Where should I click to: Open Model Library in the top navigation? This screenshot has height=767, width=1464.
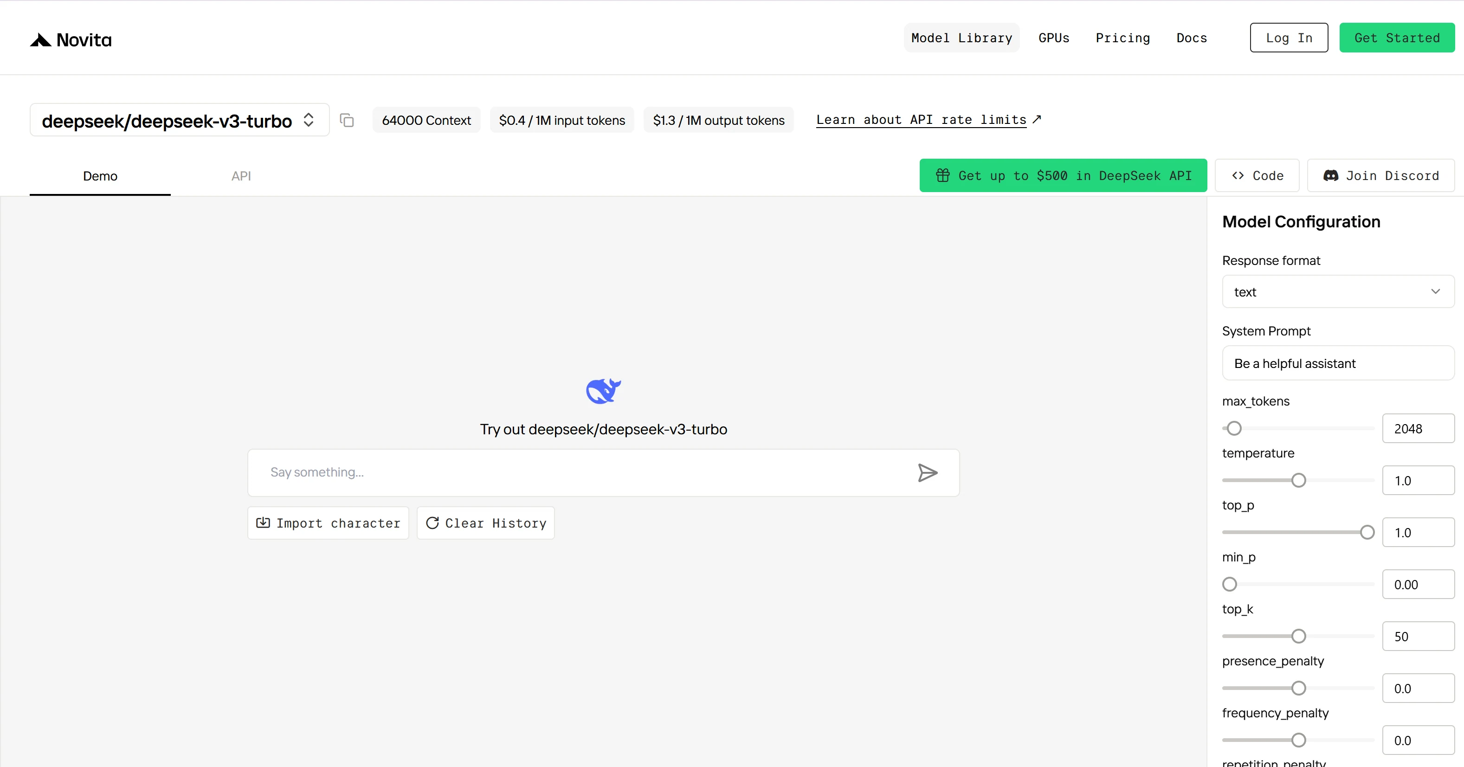[x=961, y=38]
